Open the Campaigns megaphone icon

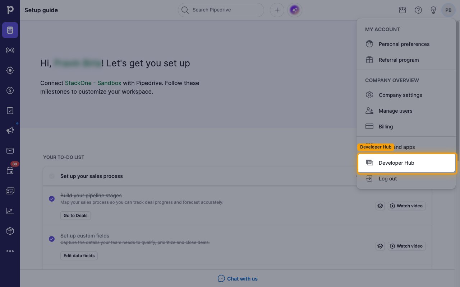[x=10, y=131]
